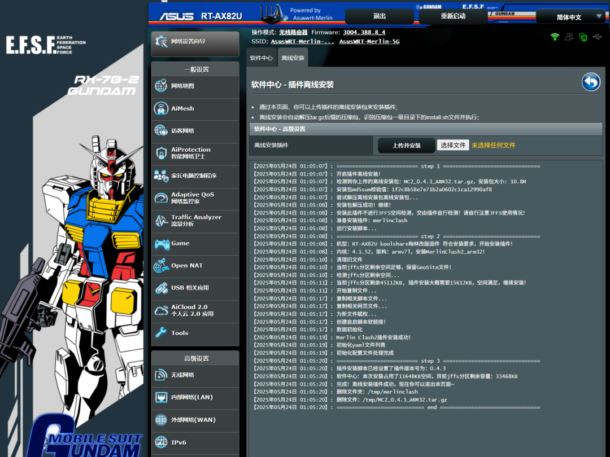Click the 网络地图 globe icon
This screenshot has height=457, width=610.
click(161, 86)
